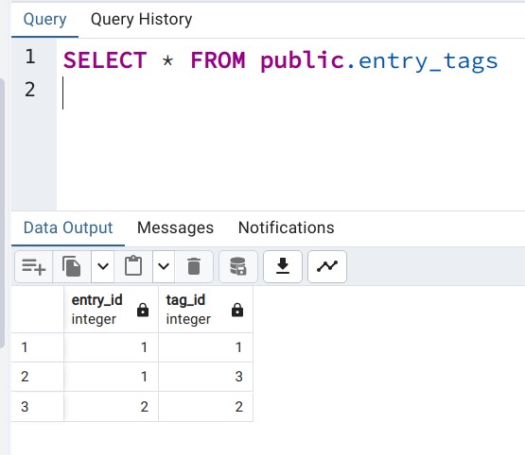Click lock icon on tag_id column
Image resolution: width=525 pixels, height=455 pixels.
237,310
